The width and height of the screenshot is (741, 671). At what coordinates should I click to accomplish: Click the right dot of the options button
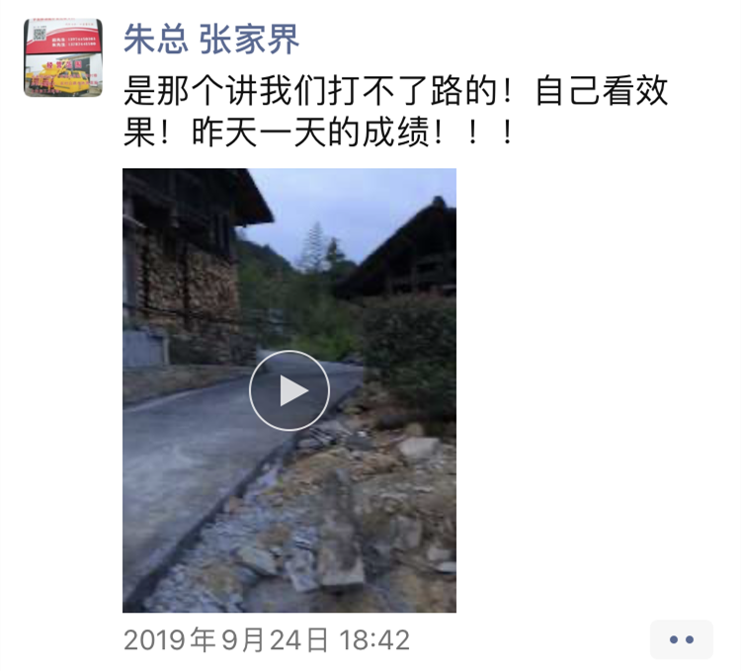point(690,639)
